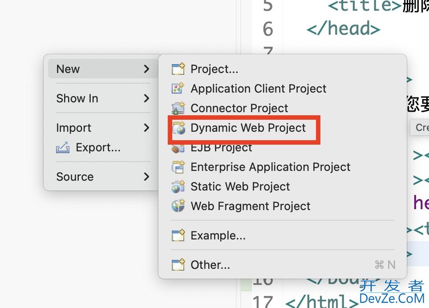Click the Example... wizard icon
Viewport: 429px width, 308px height.
tap(178, 235)
